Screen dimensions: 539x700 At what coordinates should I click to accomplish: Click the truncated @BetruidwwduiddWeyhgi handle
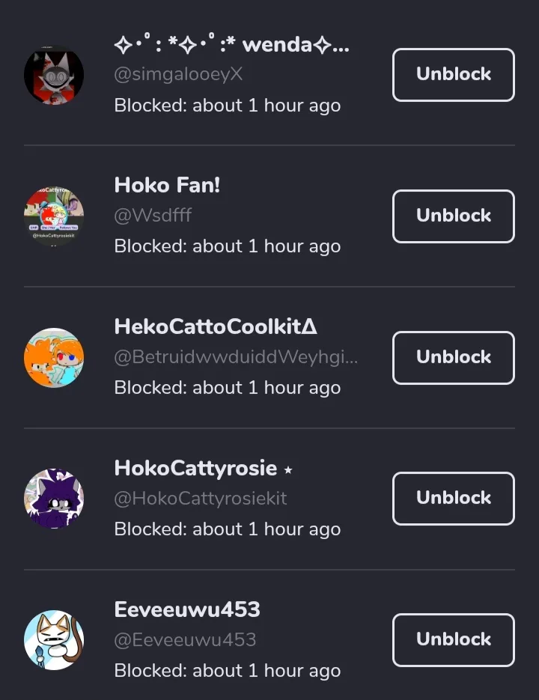pyautogui.click(x=236, y=357)
